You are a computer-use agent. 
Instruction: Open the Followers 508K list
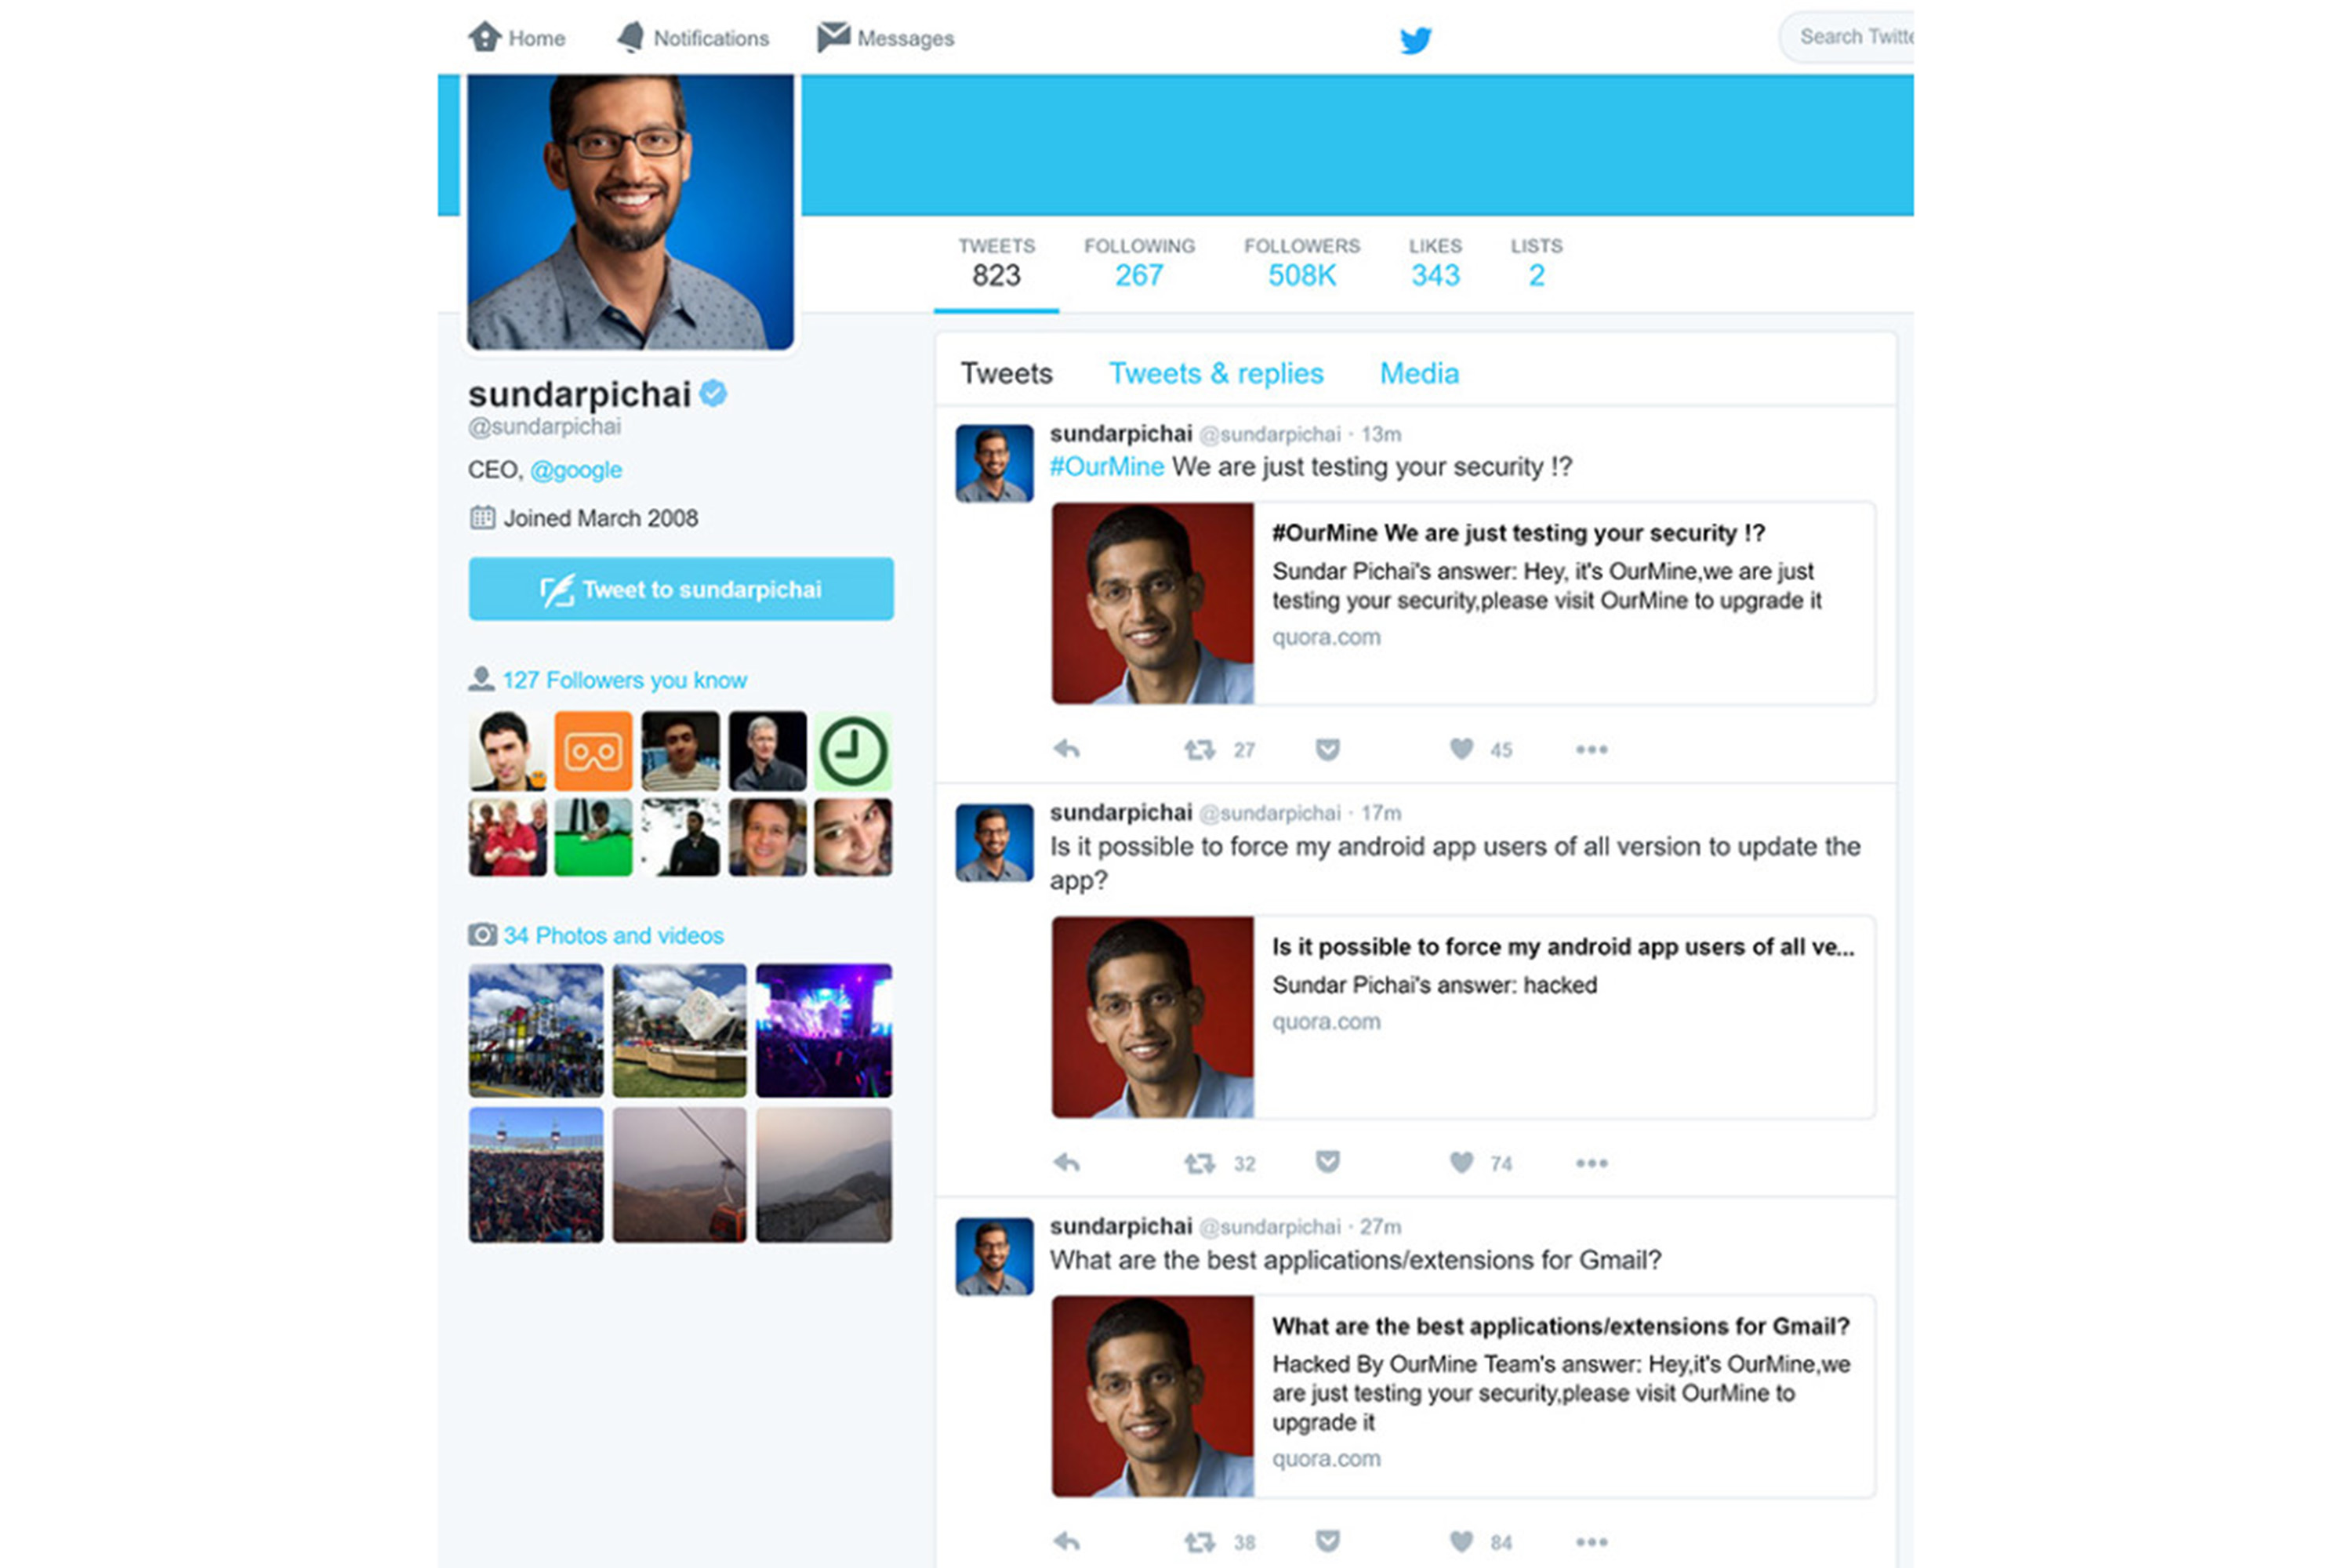tap(1302, 263)
